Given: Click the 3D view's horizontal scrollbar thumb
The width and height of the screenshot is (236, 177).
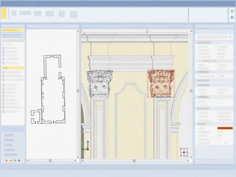Looking at the screenshot, I should (134, 161).
